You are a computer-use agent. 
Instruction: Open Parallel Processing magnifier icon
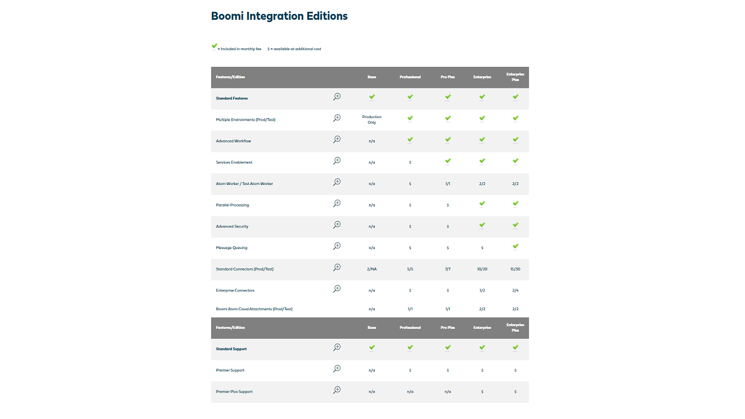point(337,203)
